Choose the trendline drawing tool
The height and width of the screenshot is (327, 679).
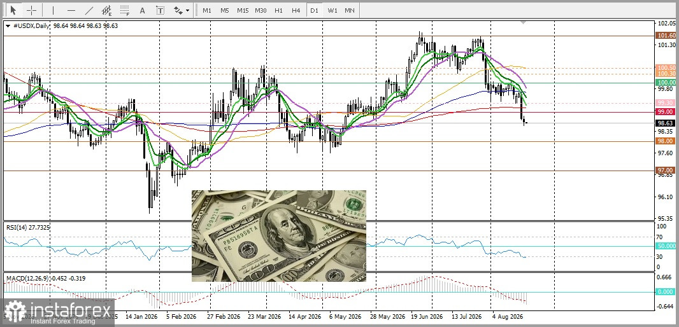click(x=89, y=10)
